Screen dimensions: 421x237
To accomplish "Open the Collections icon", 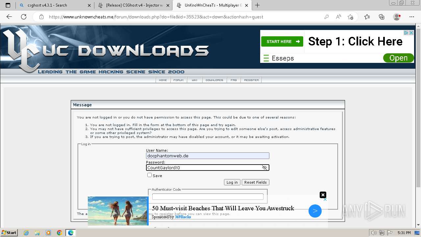I will click(382, 17).
